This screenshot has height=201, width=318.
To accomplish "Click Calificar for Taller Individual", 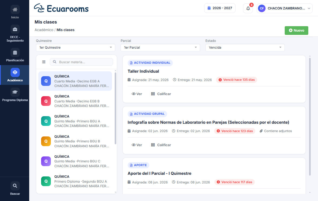I will coord(161,94).
